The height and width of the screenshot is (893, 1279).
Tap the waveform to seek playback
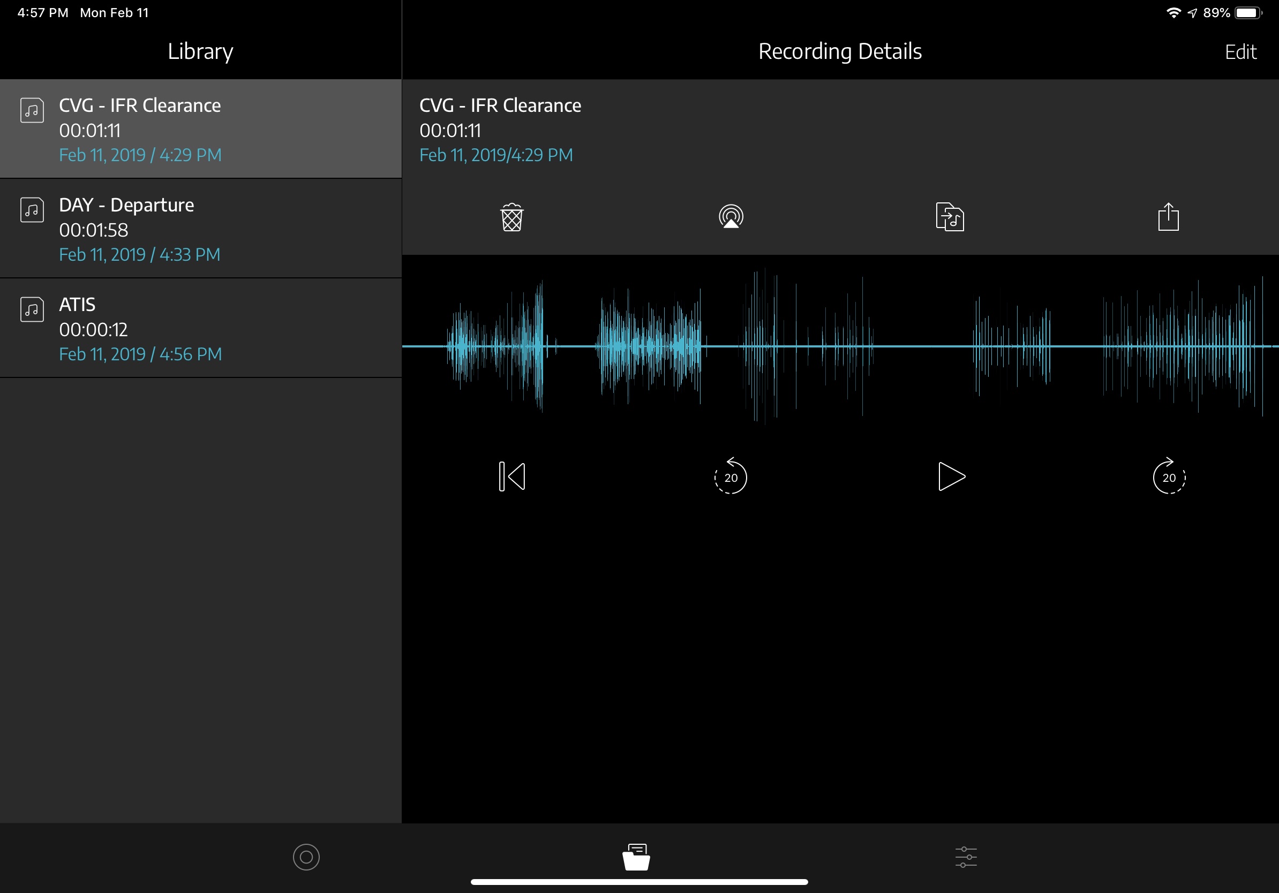(840, 346)
